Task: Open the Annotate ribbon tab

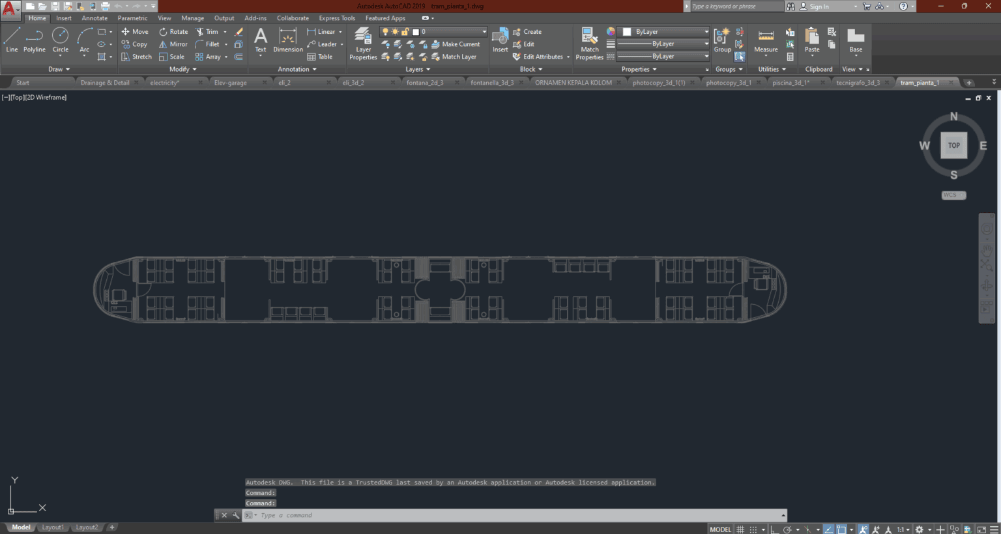Action: point(94,18)
